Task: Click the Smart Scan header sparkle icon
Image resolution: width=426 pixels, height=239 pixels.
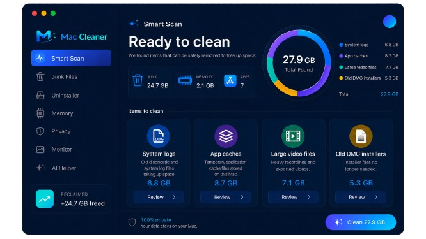Action: [134, 24]
